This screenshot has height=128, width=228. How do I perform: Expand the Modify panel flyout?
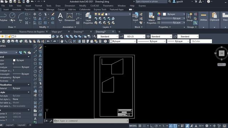click(44, 27)
